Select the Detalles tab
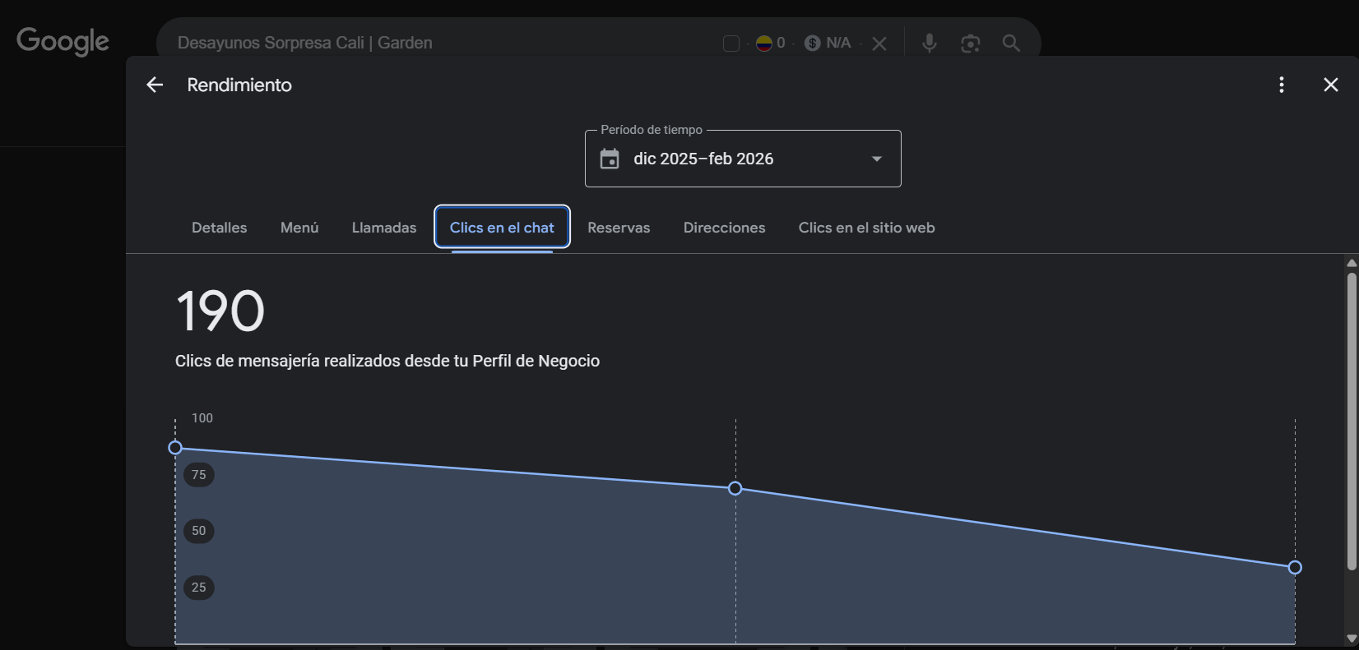1359x650 pixels. click(219, 228)
